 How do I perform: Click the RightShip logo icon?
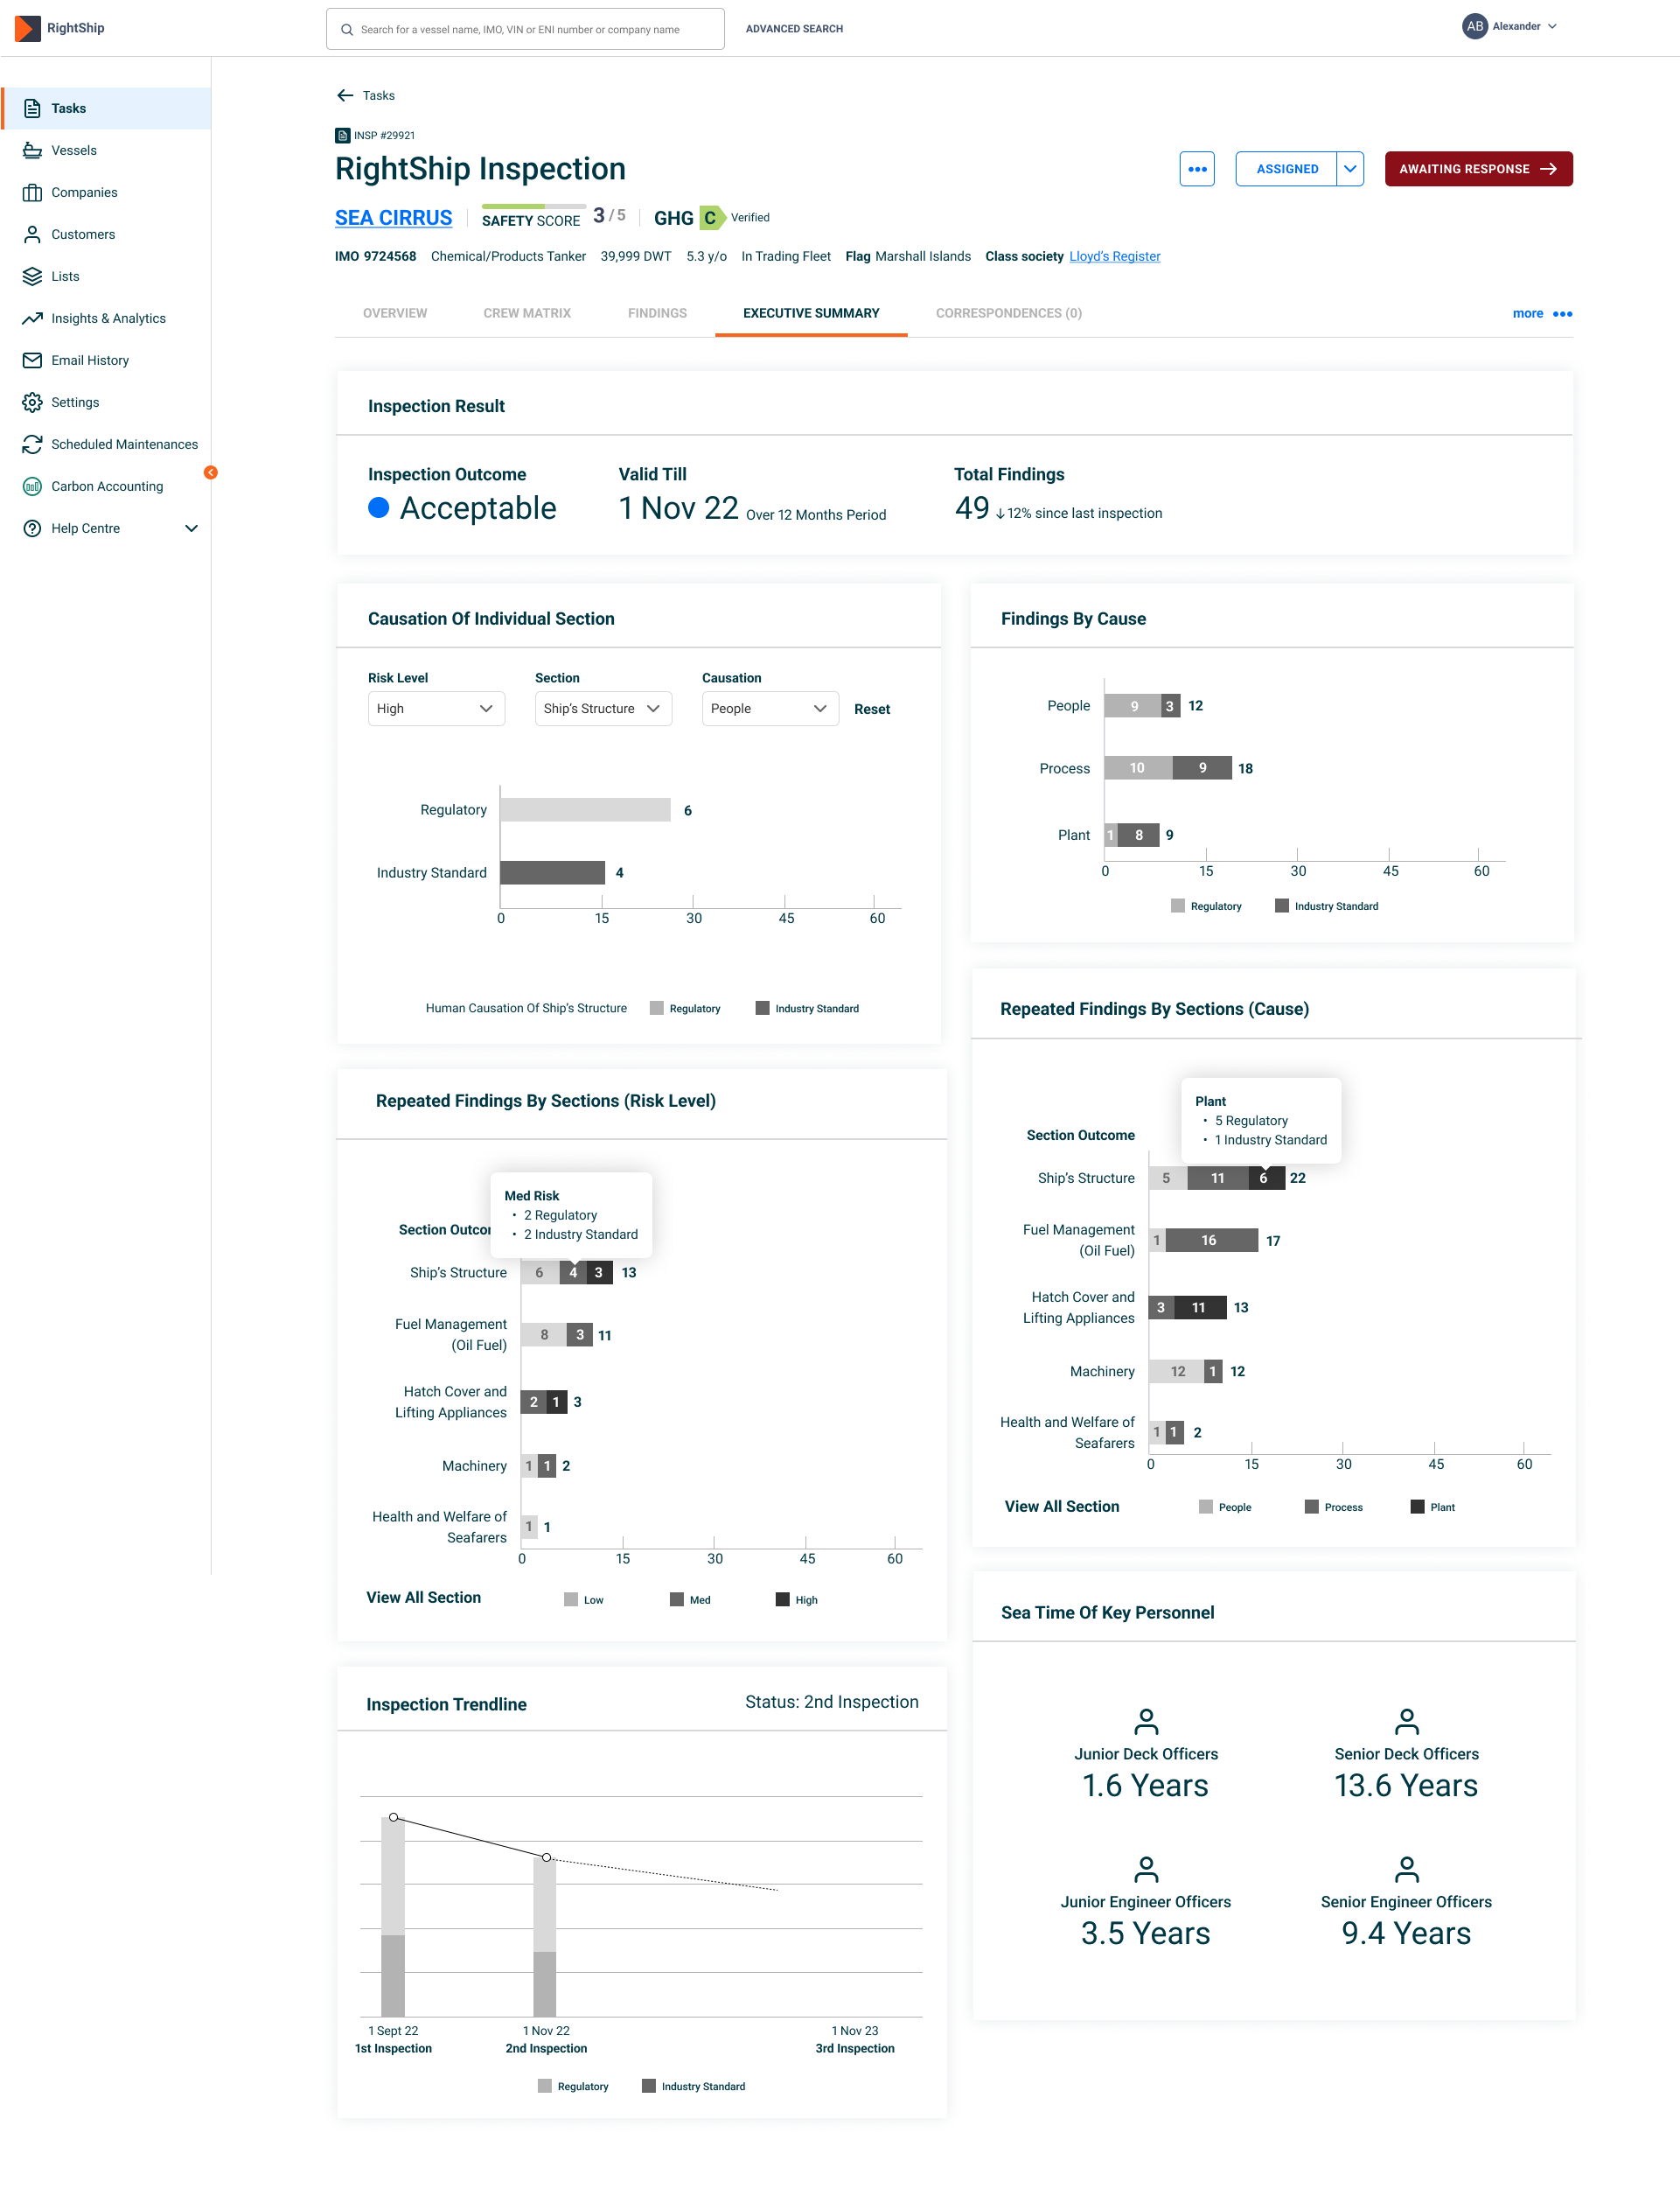pos(28,28)
